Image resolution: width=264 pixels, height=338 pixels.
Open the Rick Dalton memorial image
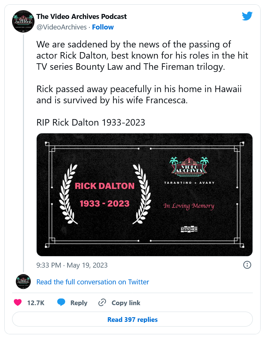[144, 194]
